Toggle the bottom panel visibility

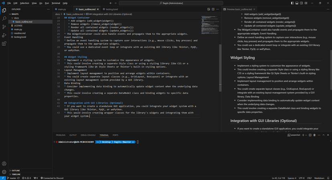pos(297,3)
